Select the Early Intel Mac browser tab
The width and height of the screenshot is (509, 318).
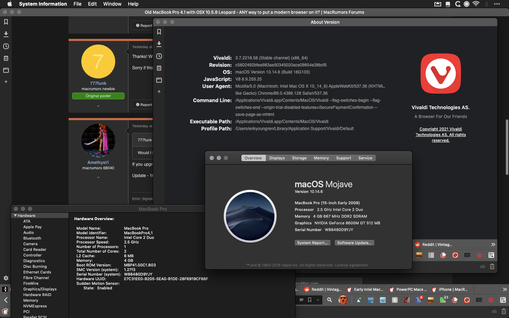[365, 289]
